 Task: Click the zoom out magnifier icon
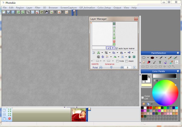59,12
